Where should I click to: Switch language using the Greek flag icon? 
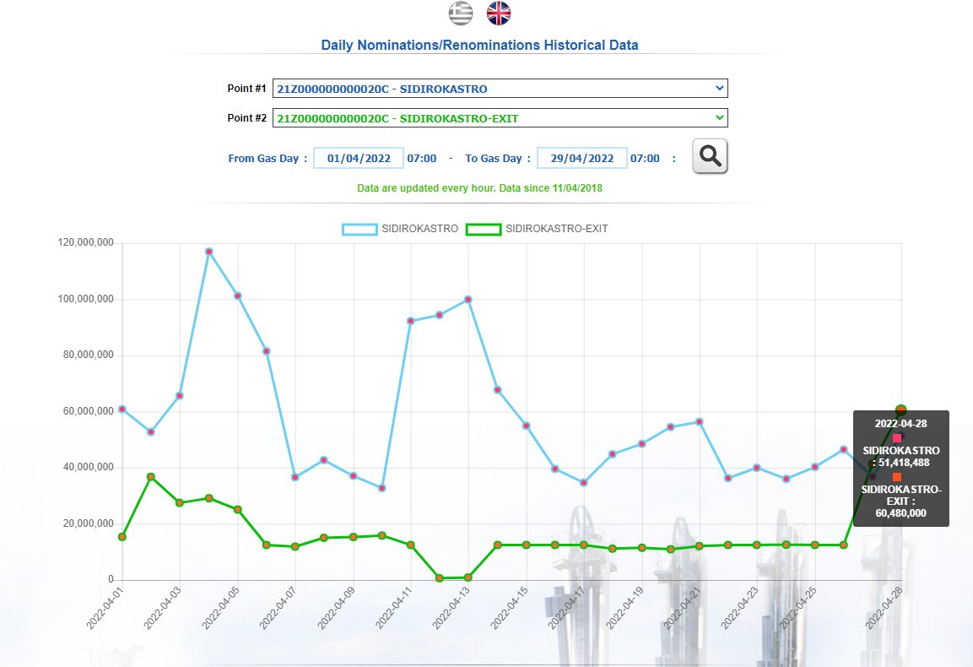[461, 13]
